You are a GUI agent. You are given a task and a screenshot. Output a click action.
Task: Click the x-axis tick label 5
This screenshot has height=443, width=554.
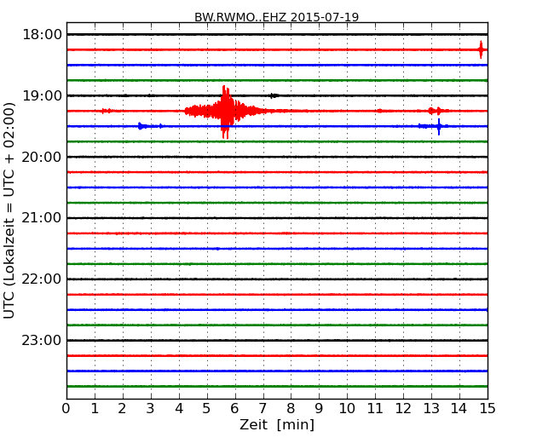point(206,409)
